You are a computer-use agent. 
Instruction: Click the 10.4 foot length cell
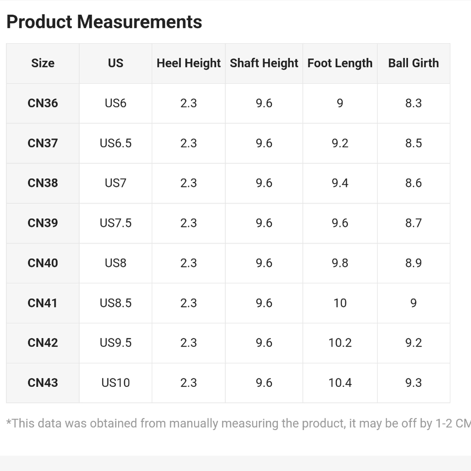(340, 383)
